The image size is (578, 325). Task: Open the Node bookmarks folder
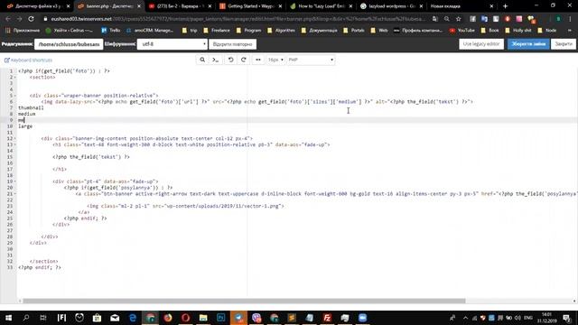coord(547,31)
